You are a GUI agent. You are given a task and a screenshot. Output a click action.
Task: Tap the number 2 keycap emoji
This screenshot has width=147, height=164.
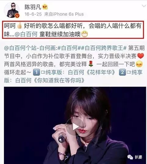(x=122, y=72)
